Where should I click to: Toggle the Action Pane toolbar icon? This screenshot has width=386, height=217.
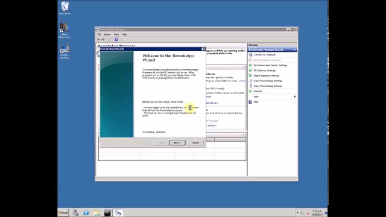[121, 39]
